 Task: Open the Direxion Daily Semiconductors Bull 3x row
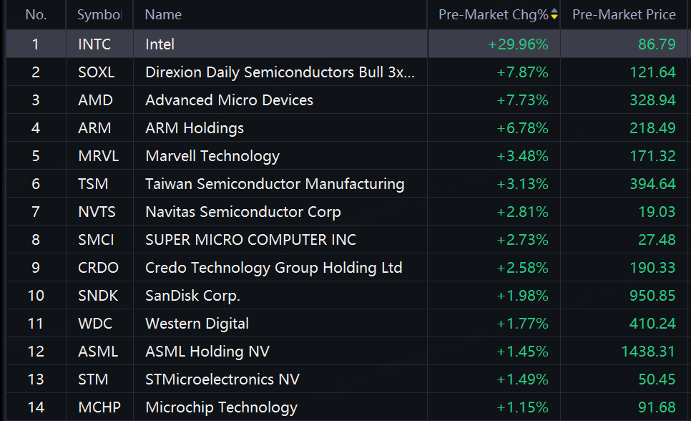(x=280, y=72)
